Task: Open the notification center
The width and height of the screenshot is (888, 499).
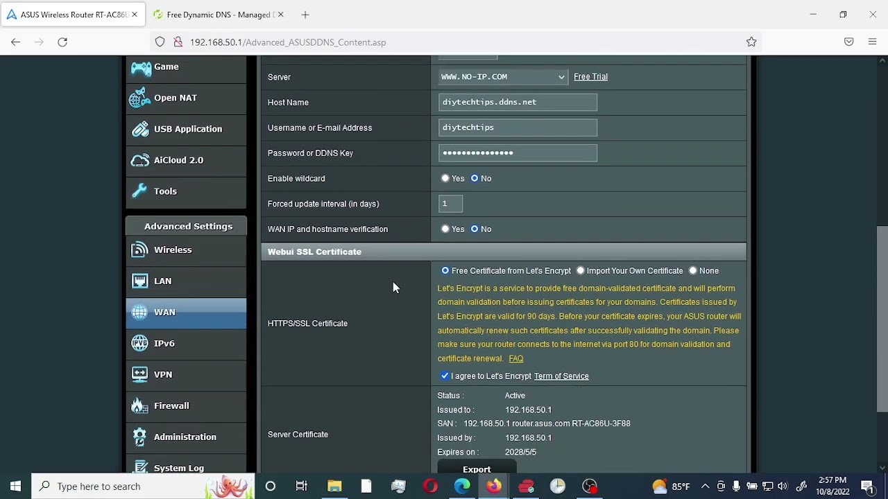Action: pyautogui.click(x=867, y=487)
